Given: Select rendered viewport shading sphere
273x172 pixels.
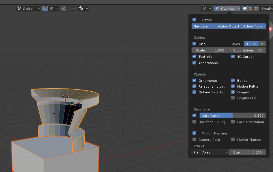Looking at the screenshot, I should [x=256, y=8].
